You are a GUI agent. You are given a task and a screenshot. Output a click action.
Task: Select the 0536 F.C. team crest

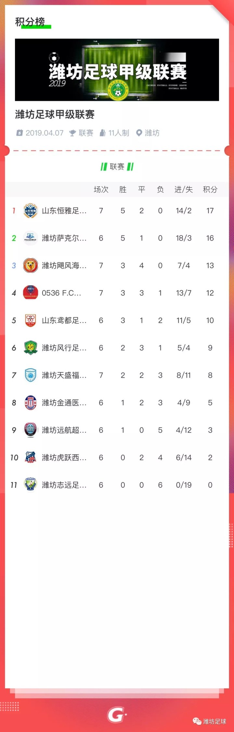point(31,293)
